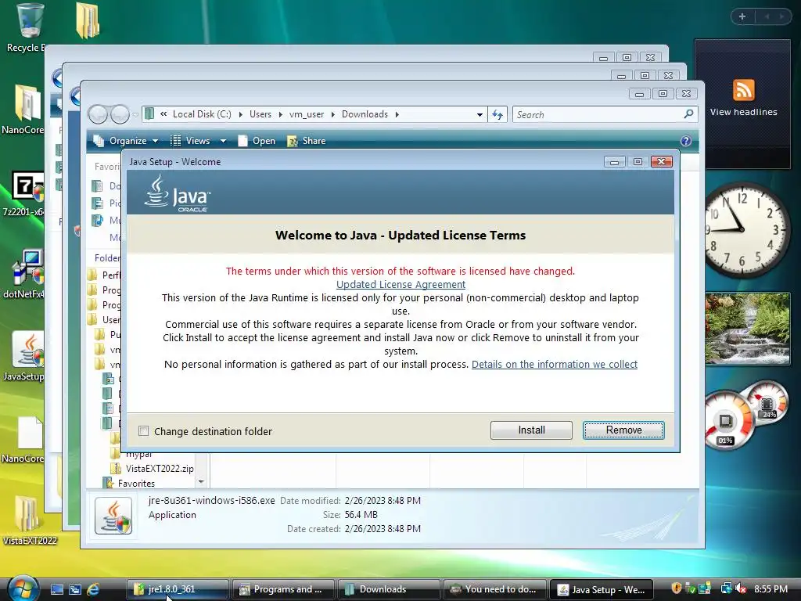Click Downloads in the address breadcrumb

click(x=365, y=114)
